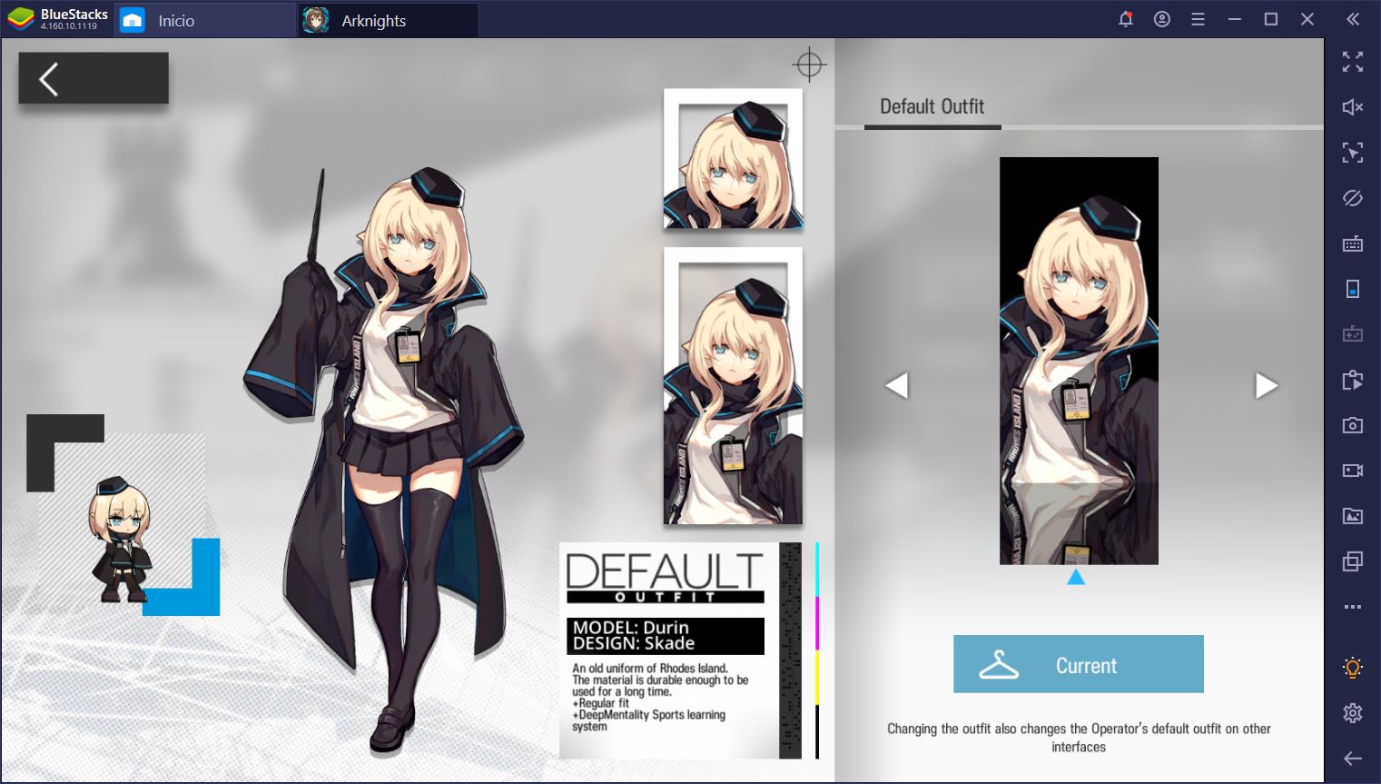Click the DEFAULT OUTFIT description card
The image size is (1381, 784).
coord(681,650)
